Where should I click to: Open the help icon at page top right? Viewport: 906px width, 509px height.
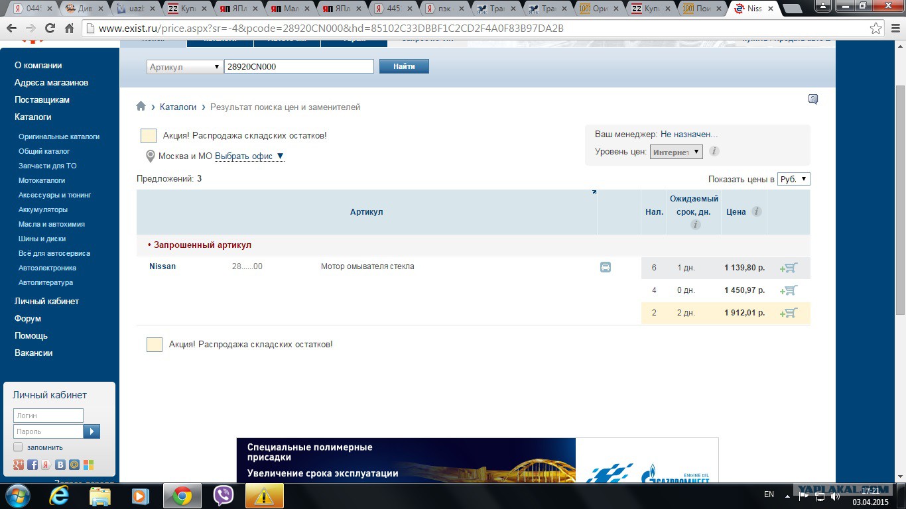(813, 99)
